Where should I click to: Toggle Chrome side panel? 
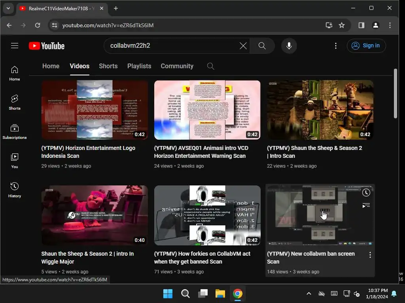pyautogui.click(x=361, y=25)
